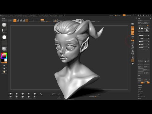Expand the Preview subpalette

pyautogui.click(x=140, y=87)
